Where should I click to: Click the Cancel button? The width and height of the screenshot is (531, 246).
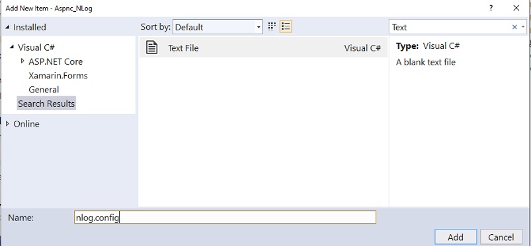click(x=501, y=237)
